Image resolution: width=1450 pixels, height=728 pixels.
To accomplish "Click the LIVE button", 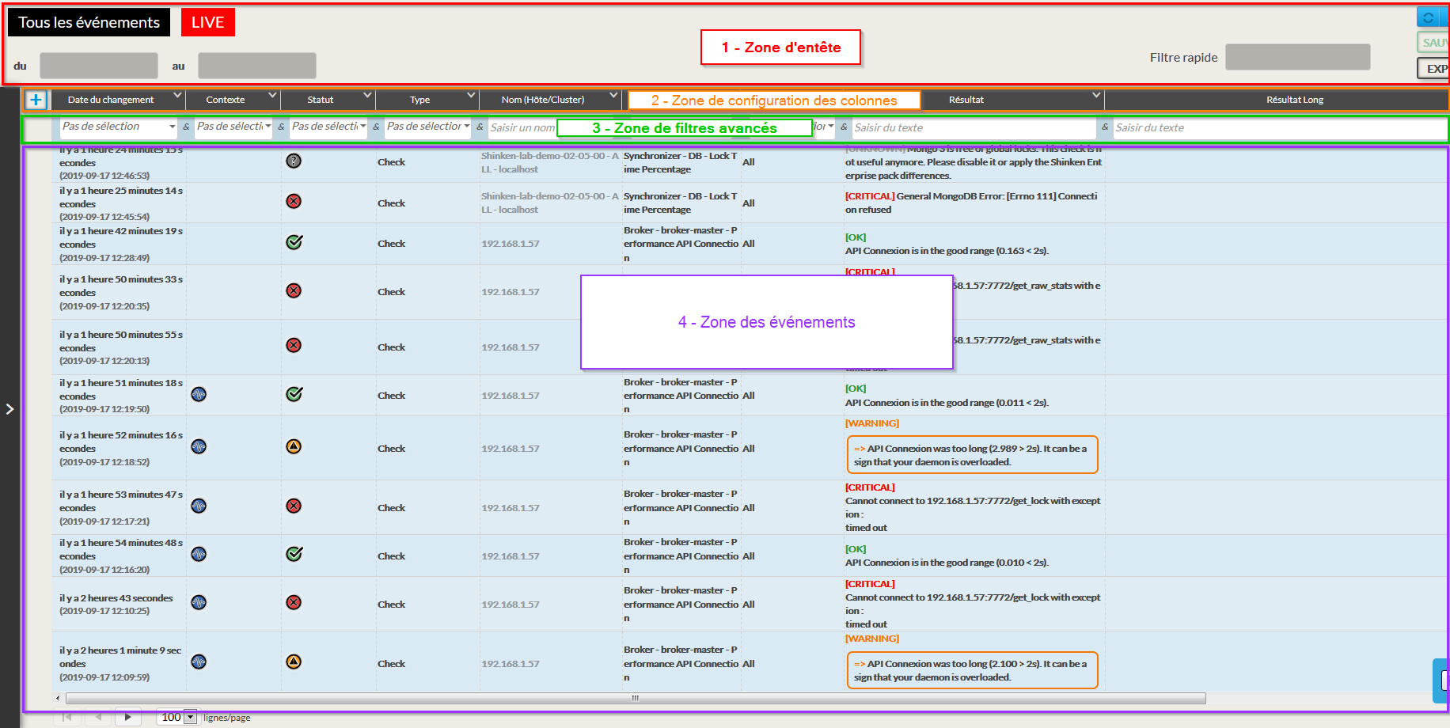I will 207,22.
